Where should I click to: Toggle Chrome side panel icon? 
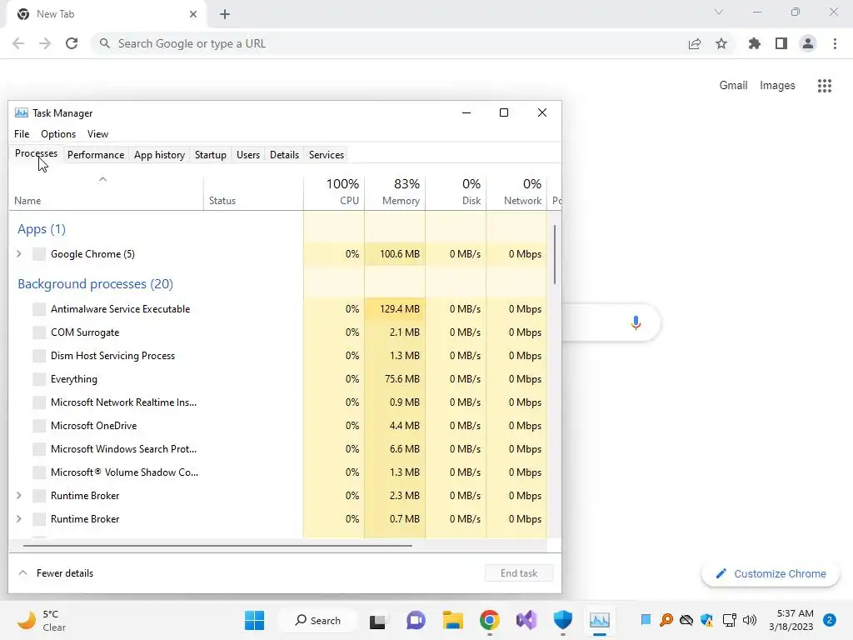pyautogui.click(x=781, y=43)
